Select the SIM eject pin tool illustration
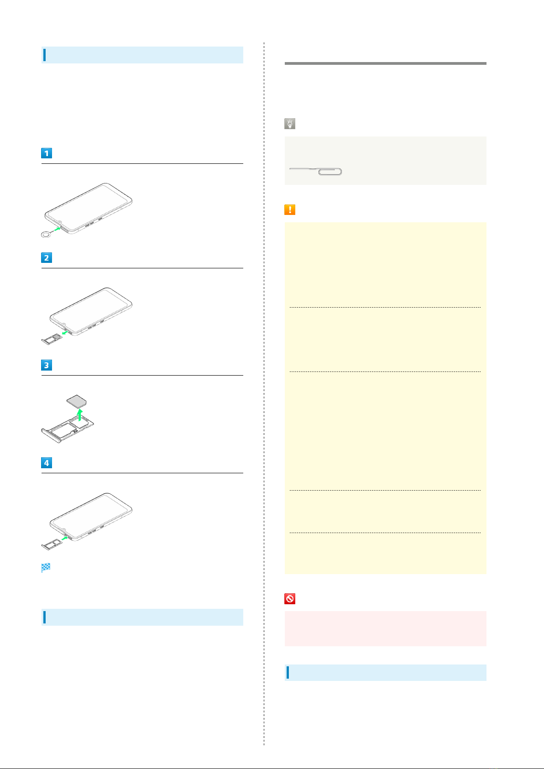Screen dimensions: 544x769 tap(316, 171)
